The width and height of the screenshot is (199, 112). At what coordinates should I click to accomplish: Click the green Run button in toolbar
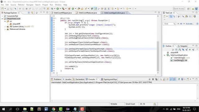[x=58, y=9]
